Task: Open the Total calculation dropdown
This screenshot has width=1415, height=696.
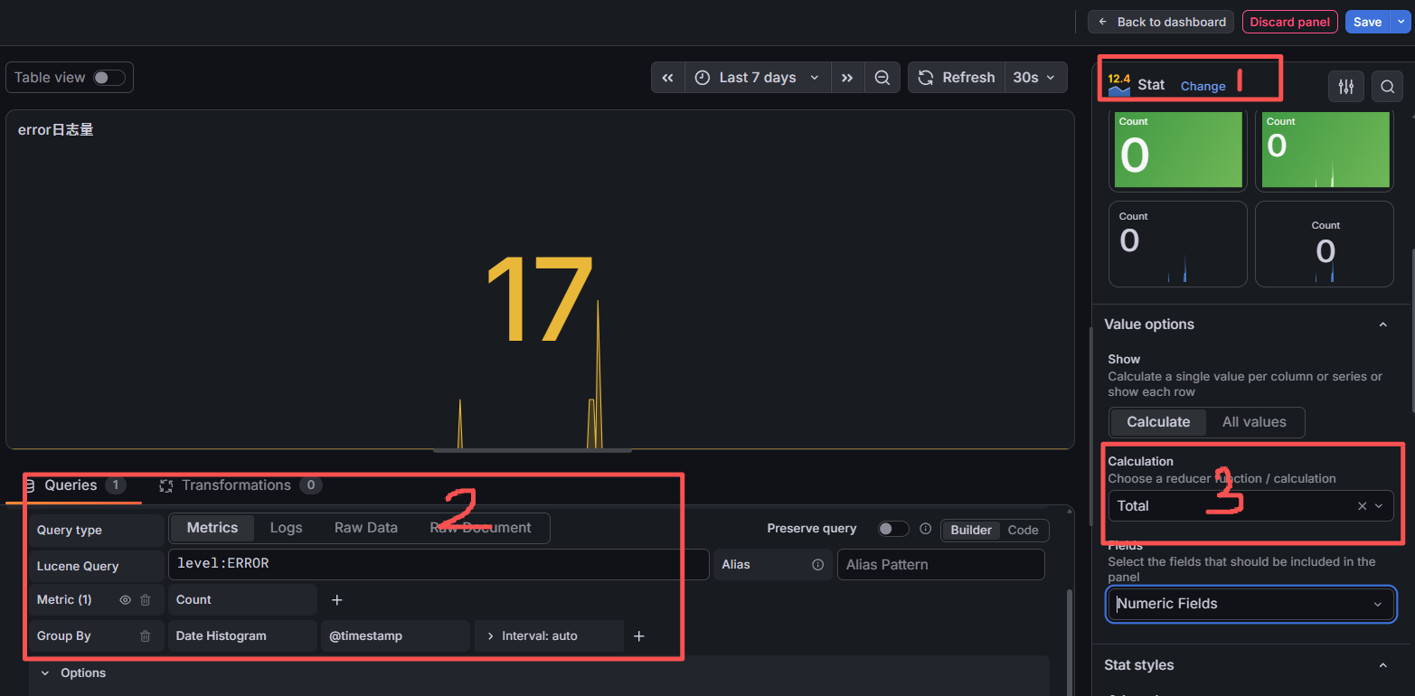Action: (1250, 506)
